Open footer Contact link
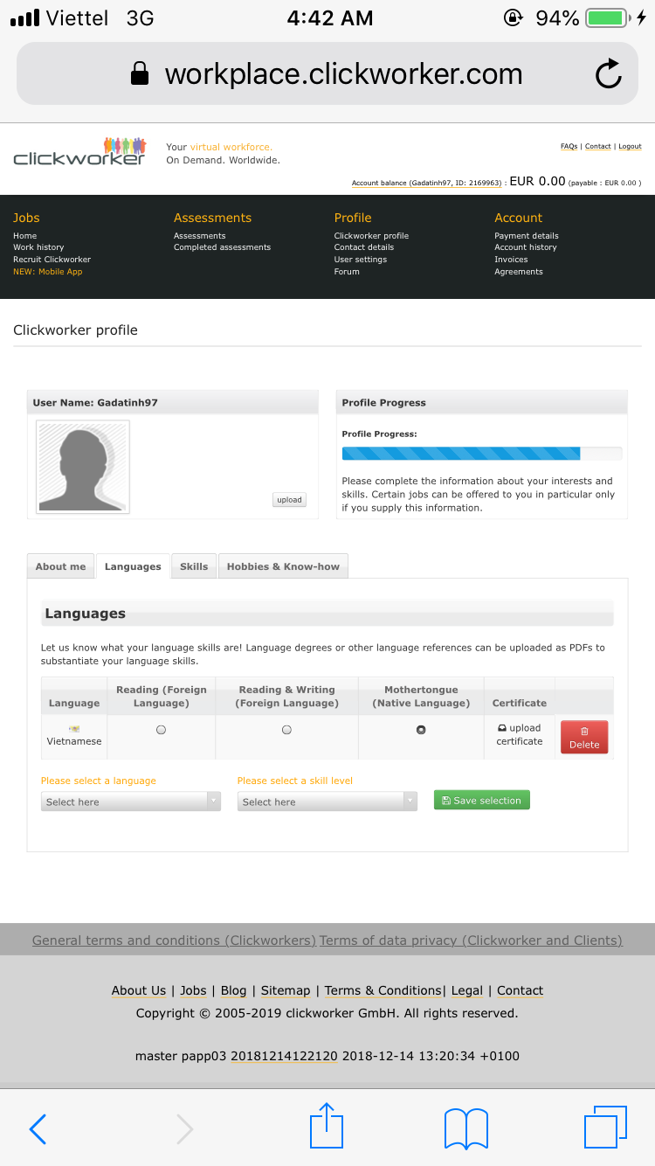The width and height of the screenshot is (655, 1166). pos(521,990)
